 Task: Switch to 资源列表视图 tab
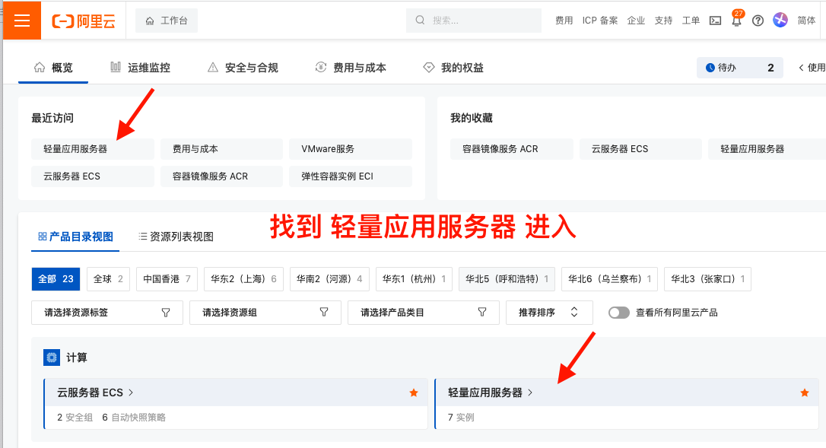tap(176, 237)
